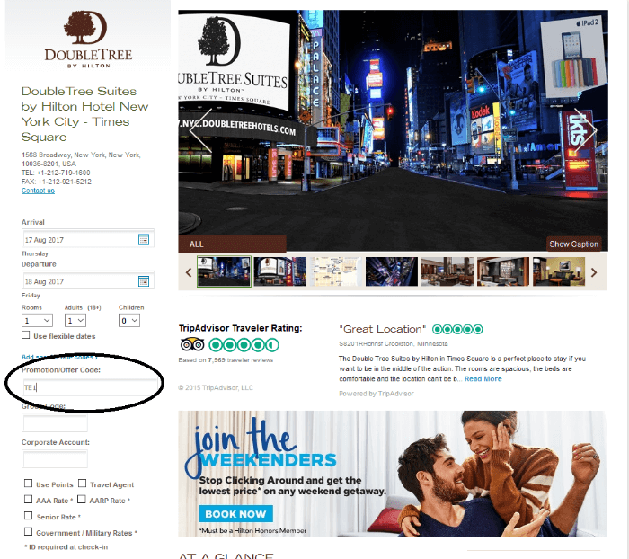Open the Children dropdown
629x559 pixels.
point(129,320)
